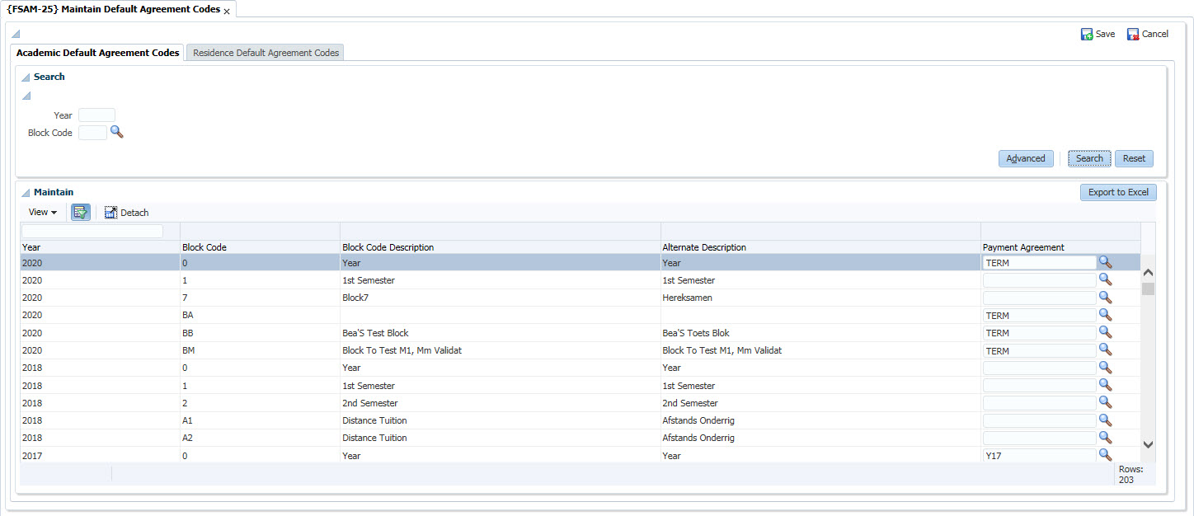Close the FSAM-25 tab
This screenshot has height=516, width=1194.
pyautogui.click(x=227, y=12)
